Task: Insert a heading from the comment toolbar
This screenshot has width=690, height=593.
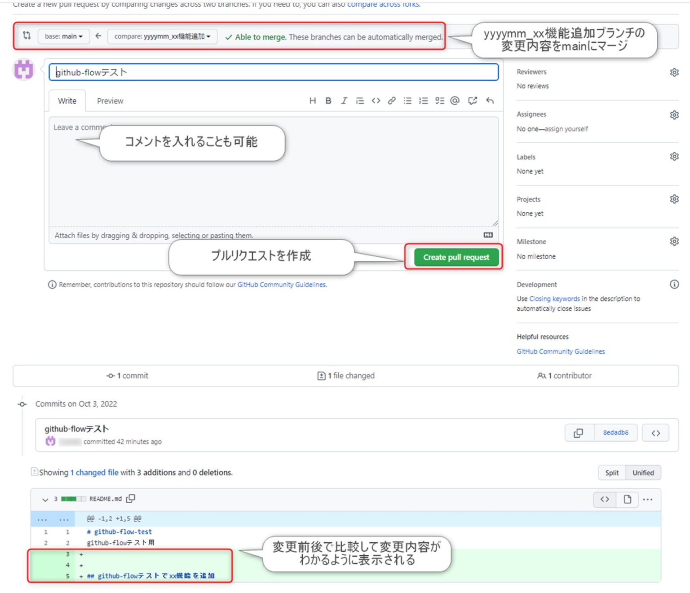Action: click(313, 101)
